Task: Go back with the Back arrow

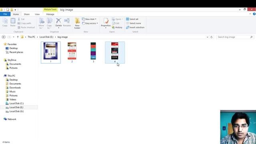Action: coord(4,37)
